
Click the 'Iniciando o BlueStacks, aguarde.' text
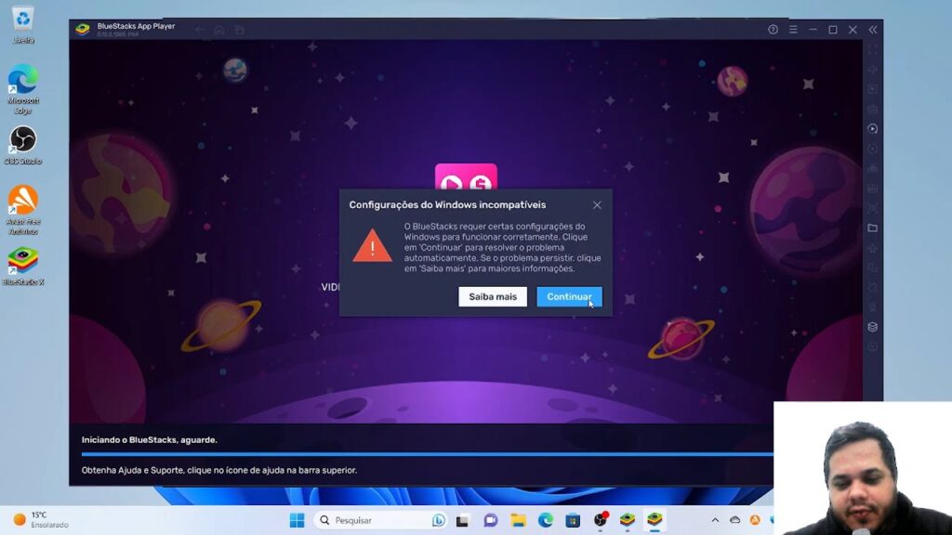pyautogui.click(x=150, y=439)
